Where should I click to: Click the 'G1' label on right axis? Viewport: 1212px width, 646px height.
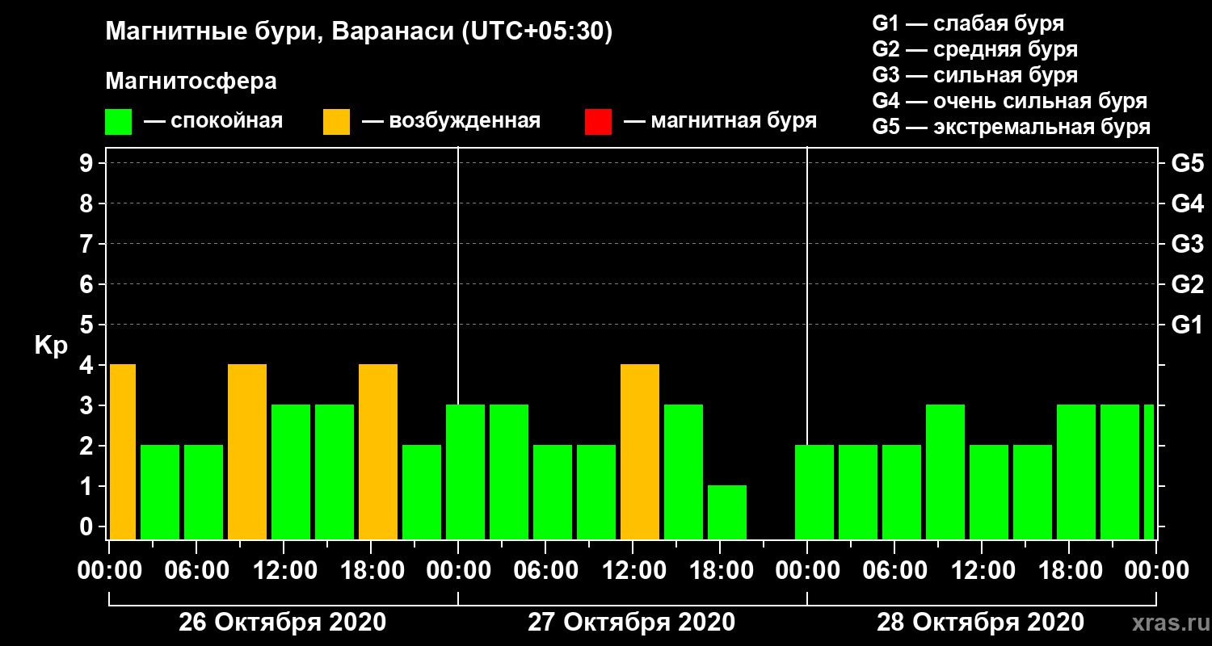1187,325
